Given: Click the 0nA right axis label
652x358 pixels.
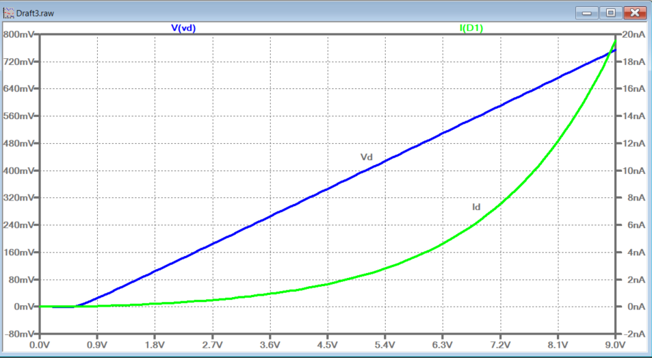Looking at the screenshot, I should (x=635, y=307).
